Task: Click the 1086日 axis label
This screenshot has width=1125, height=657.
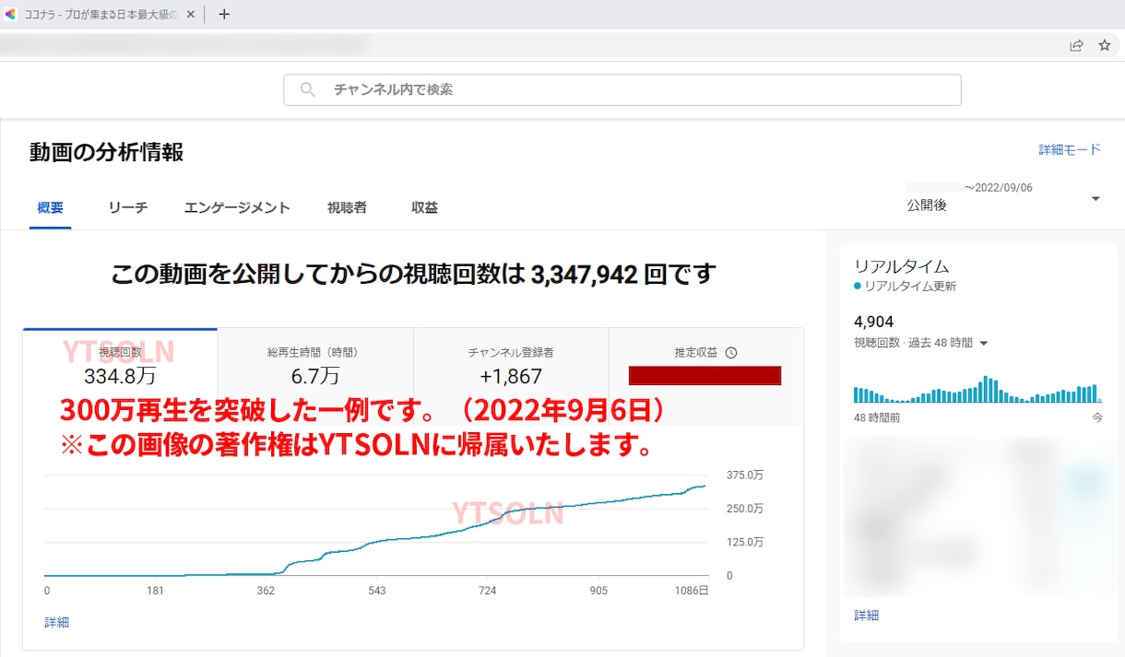Action: 692,591
